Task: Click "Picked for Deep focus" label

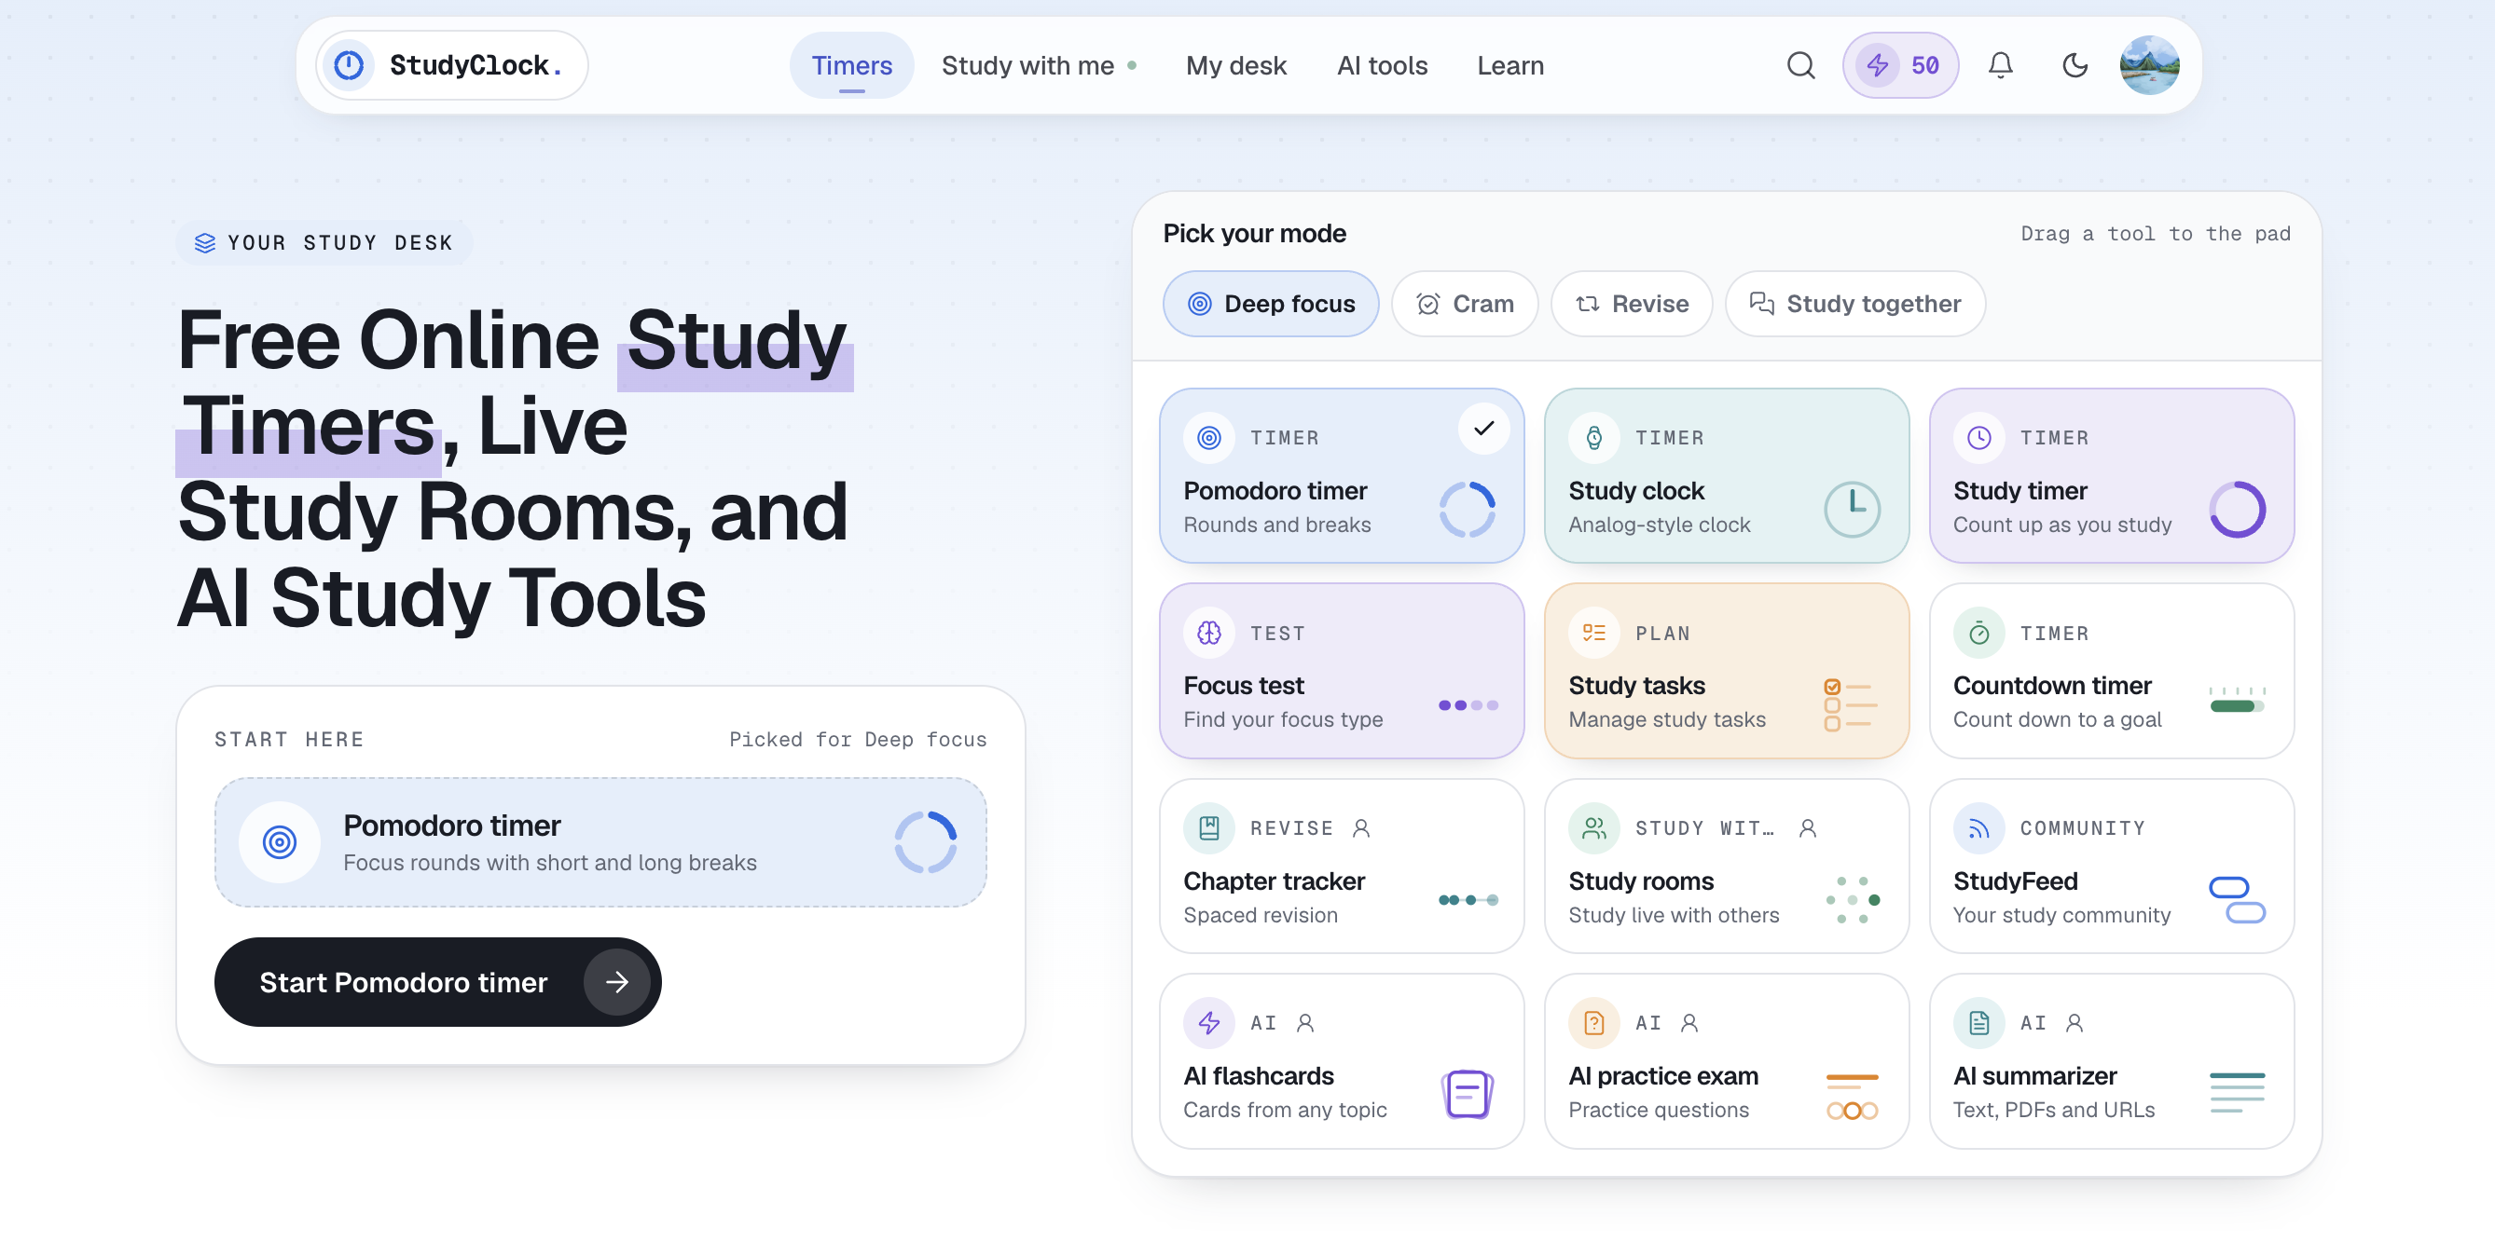Action: 857,739
